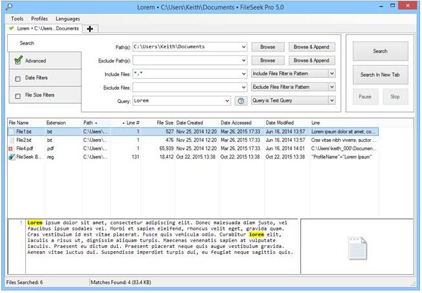
Task: Sort by Extension column header
Action: [x=63, y=123]
